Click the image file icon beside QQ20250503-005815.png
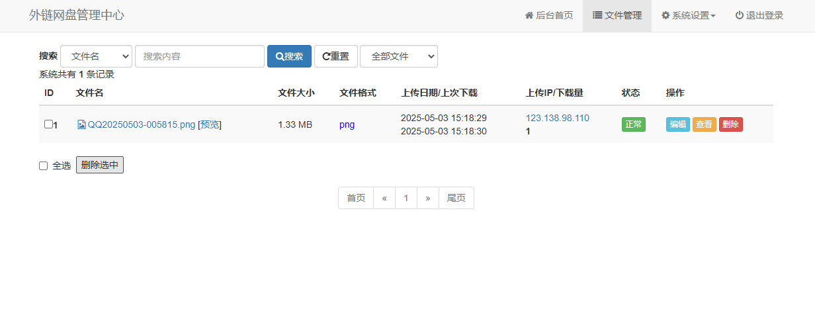815x323 pixels. [x=81, y=124]
